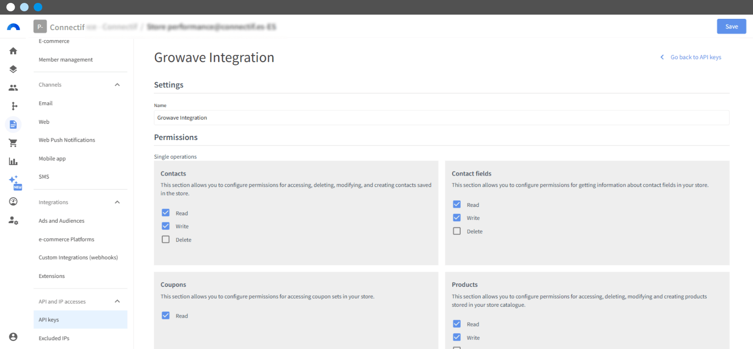Open Mobile app channel settings

[x=52, y=159]
